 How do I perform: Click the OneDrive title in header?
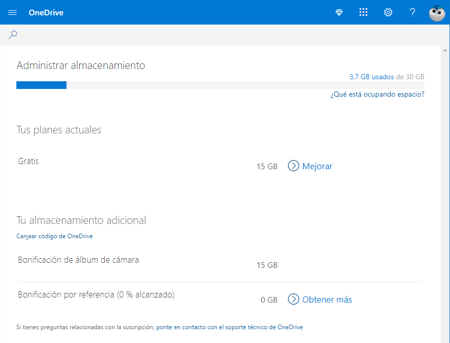(x=46, y=13)
